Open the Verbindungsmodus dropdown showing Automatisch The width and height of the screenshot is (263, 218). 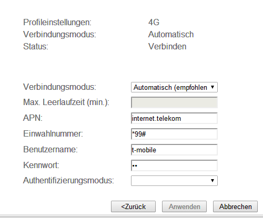coord(174,87)
